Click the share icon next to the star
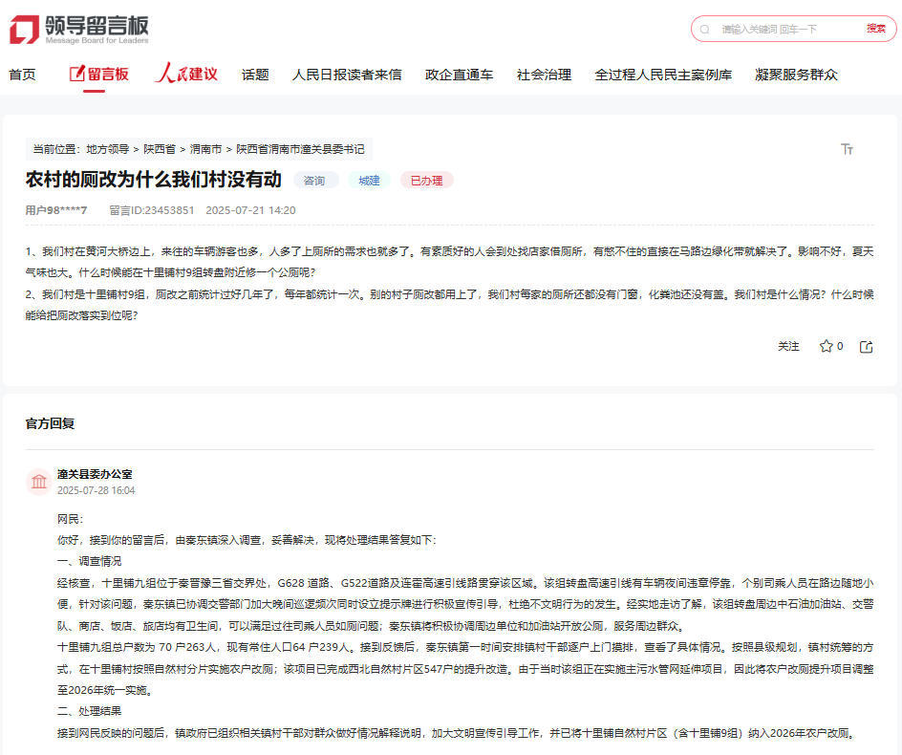 pyautogui.click(x=867, y=346)
